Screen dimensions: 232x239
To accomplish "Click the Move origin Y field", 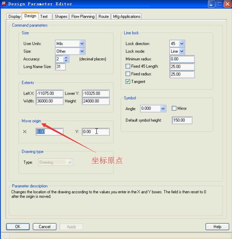I will 96,132.
